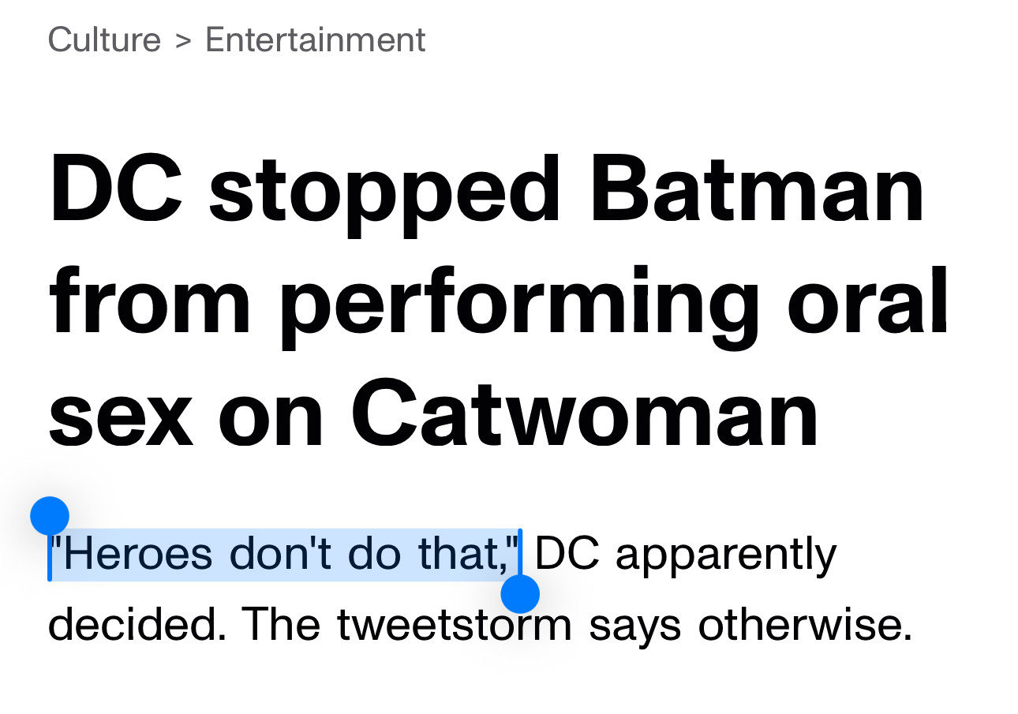Tap the start selection handle above the quote
1018x714 pixels.
50,516
